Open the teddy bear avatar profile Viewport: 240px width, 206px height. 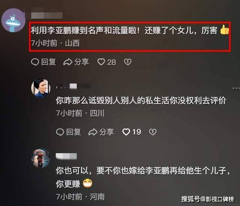coord(41,158)
